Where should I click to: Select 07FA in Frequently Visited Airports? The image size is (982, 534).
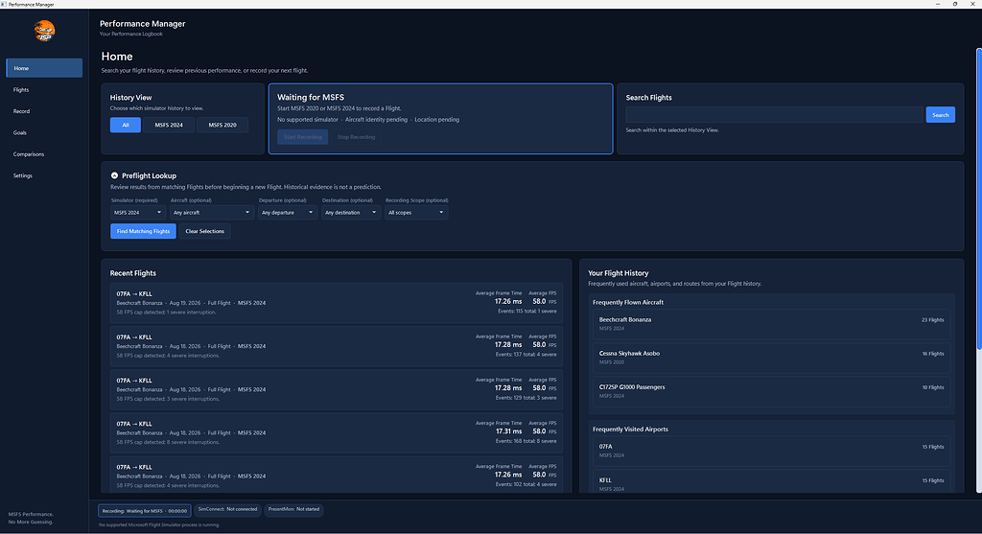(772, 451)
